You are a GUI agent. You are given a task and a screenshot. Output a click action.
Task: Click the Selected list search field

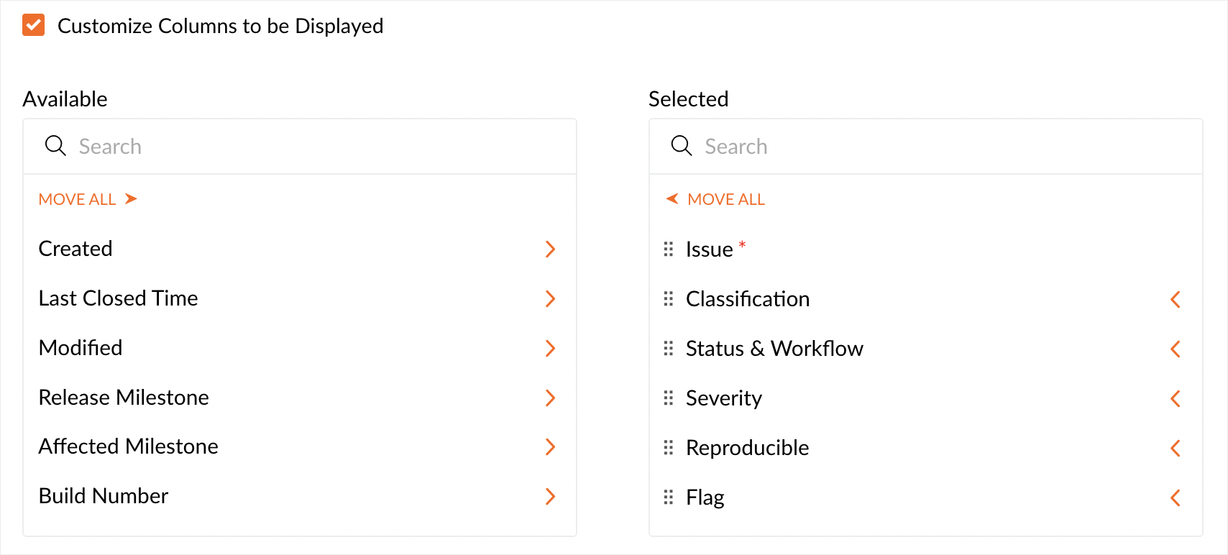click(x=942, y=147)
